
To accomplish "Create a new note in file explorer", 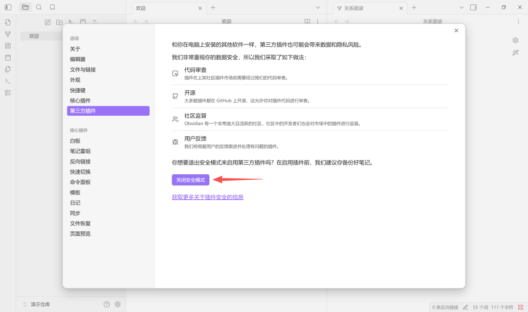I will pos(48,22).
